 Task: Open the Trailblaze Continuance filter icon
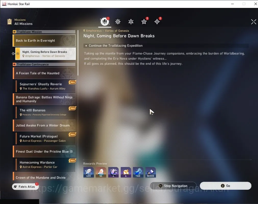pos(131,22)
